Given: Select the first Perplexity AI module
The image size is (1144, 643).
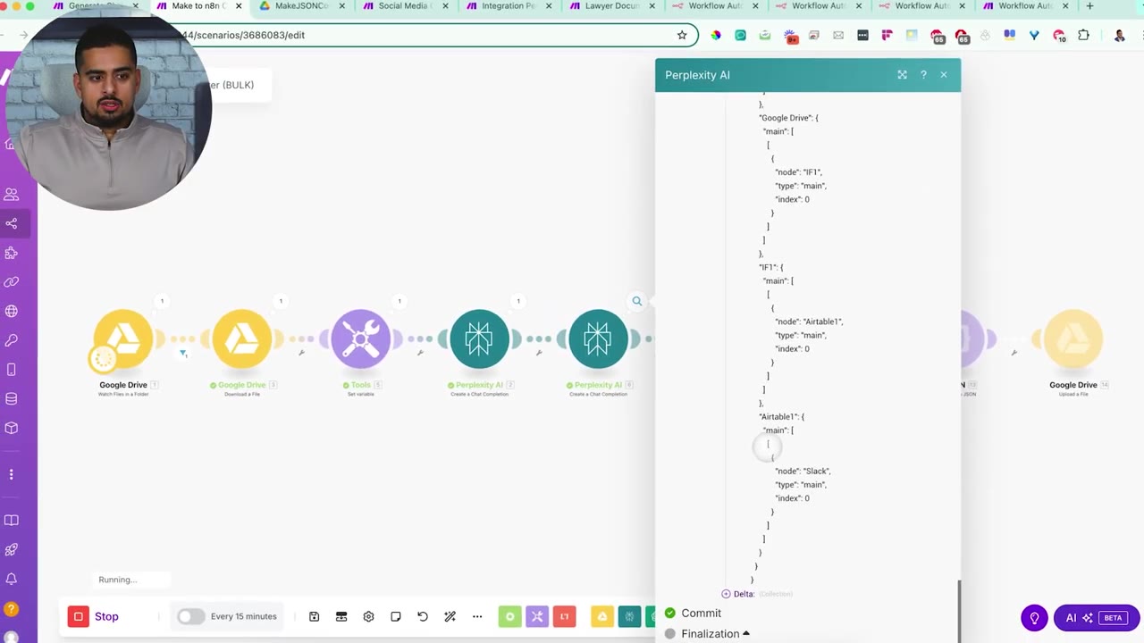Looking at the screenshot, I should pos(480,338).
